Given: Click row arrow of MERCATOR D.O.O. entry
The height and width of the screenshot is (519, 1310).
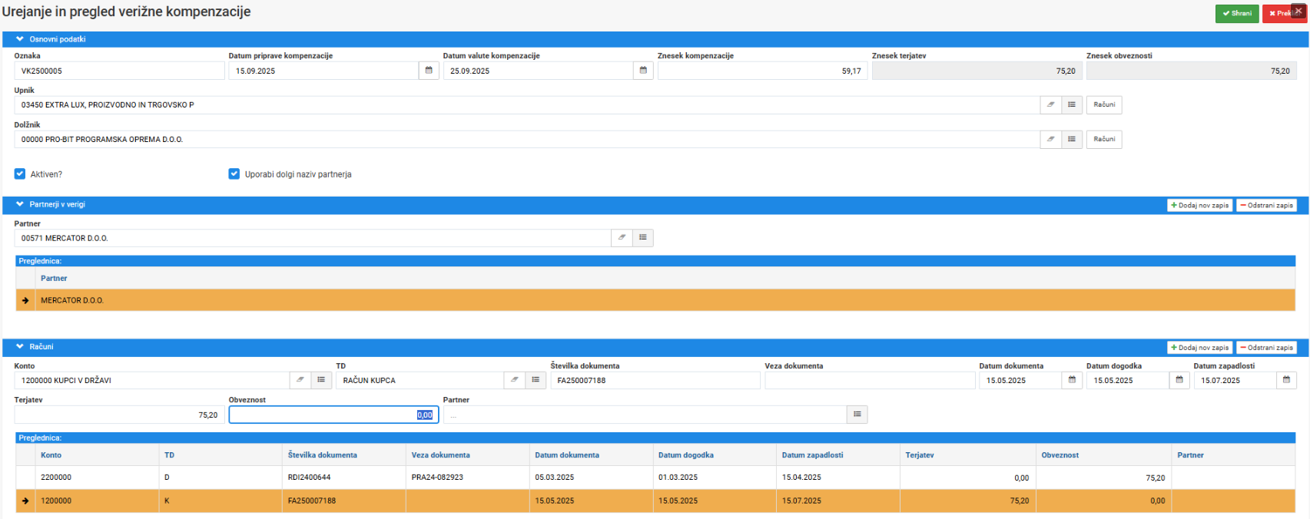Looking at the screenshot, I should coord(25,300).
